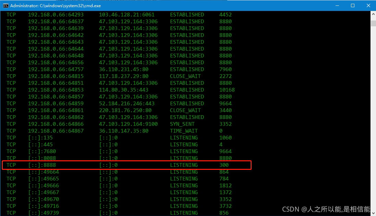376x216 pixels.
Task: Select listening address [::]:135
Action: click(x=40, y=138)
